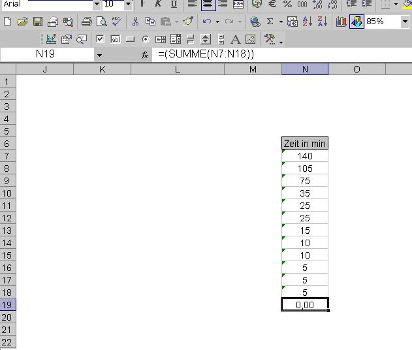
Task: Open the borders dropdown arrow
Action: pyautogui.click(x=396, y=4)
